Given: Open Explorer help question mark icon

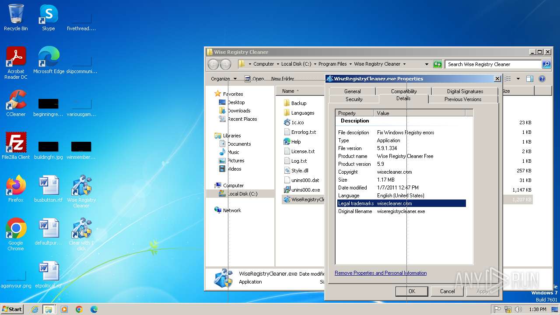Looking at the screenshot, I should click(542, 79).
